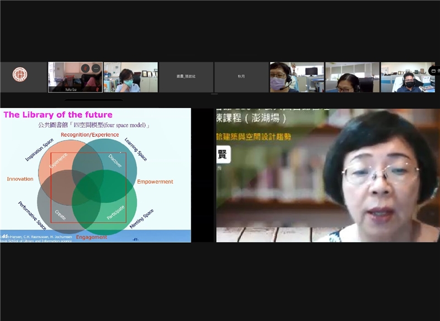
Task: Select lulu Lu's video thumbnail
Action: (66, 77)
